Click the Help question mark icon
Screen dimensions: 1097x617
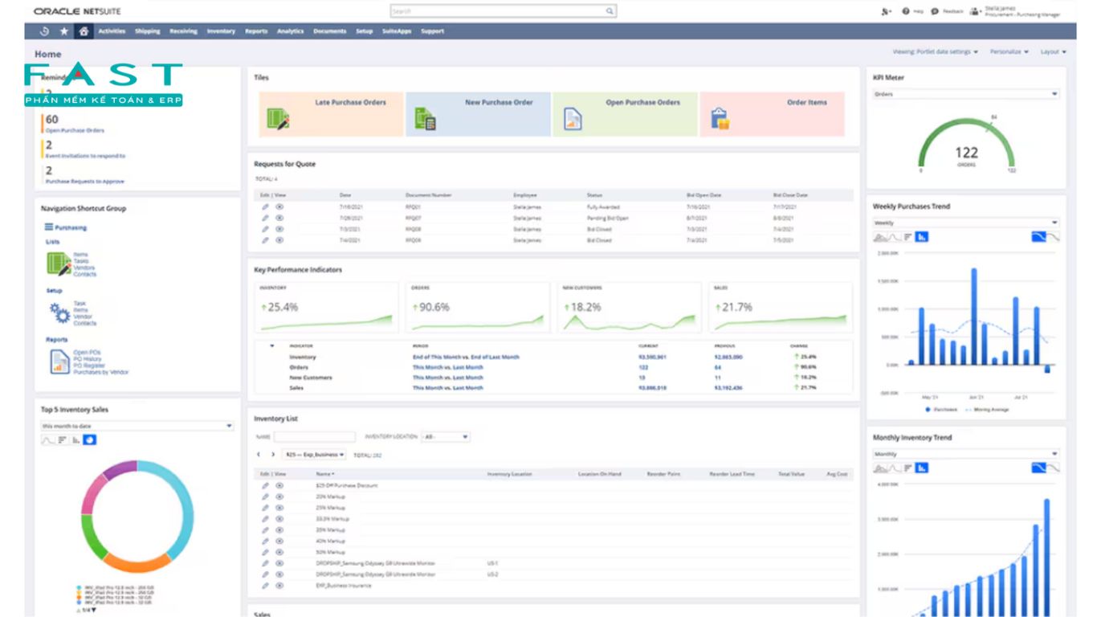click(x=906, y=11)
